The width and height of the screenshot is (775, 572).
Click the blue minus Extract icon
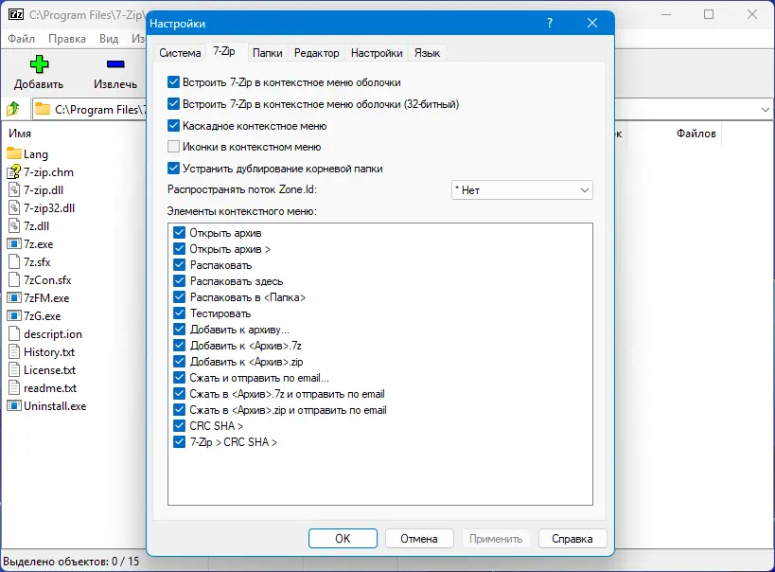point(115,64)
